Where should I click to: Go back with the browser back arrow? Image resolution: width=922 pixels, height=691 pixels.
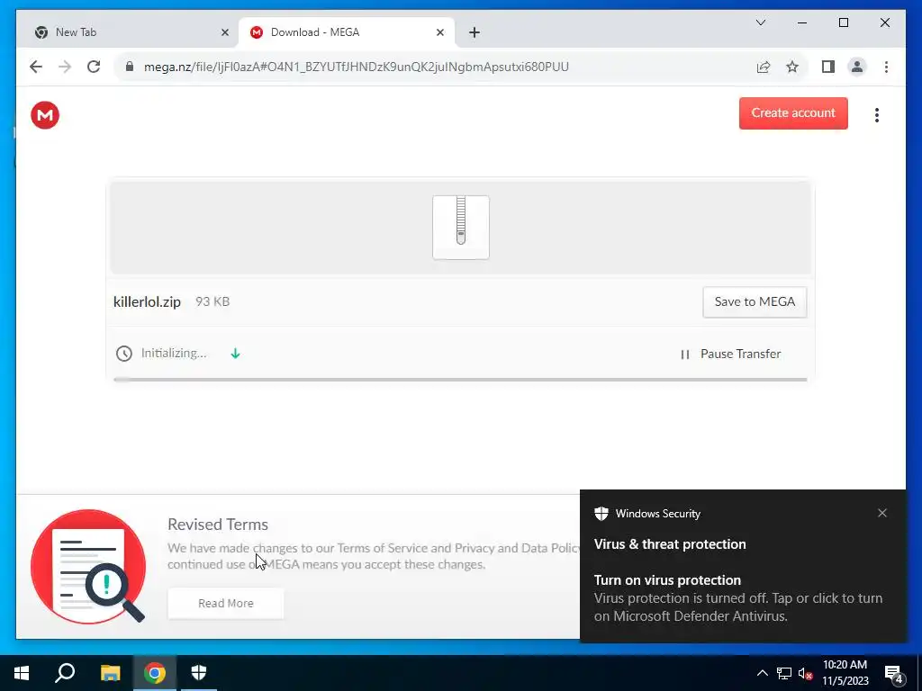point(36,67)
